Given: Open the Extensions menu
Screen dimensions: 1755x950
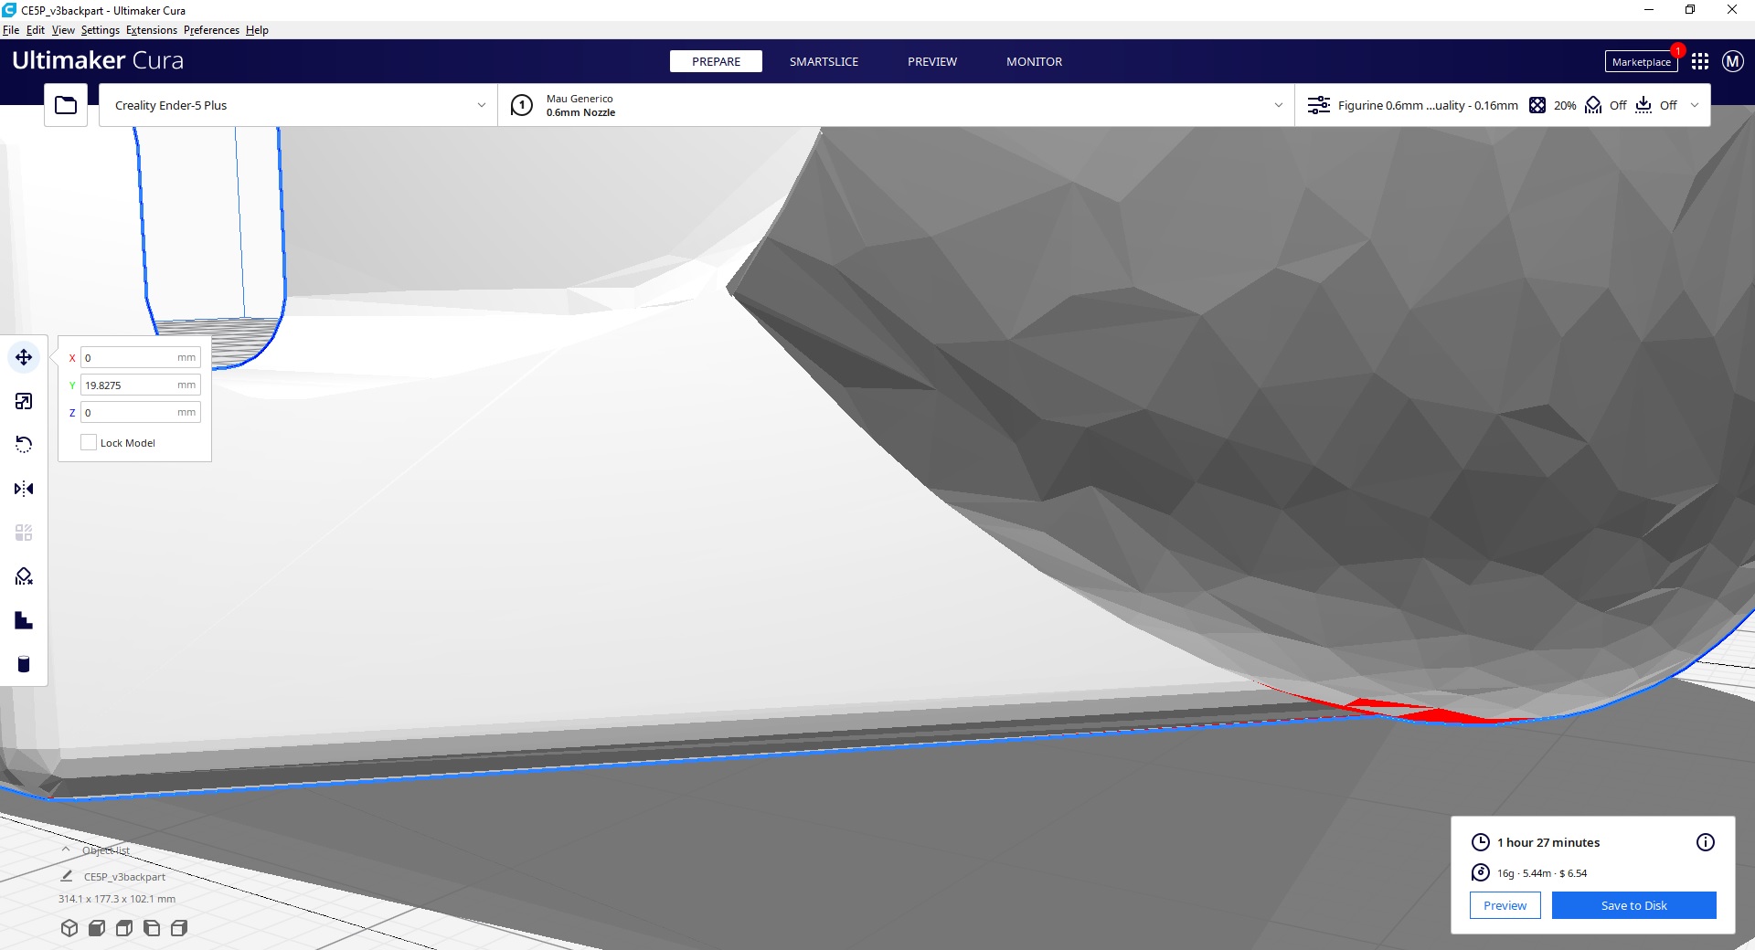Looking at the screenshot, I should tap(151, 30).
